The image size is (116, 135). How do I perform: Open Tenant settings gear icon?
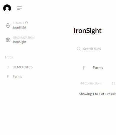tap(8, 26)
